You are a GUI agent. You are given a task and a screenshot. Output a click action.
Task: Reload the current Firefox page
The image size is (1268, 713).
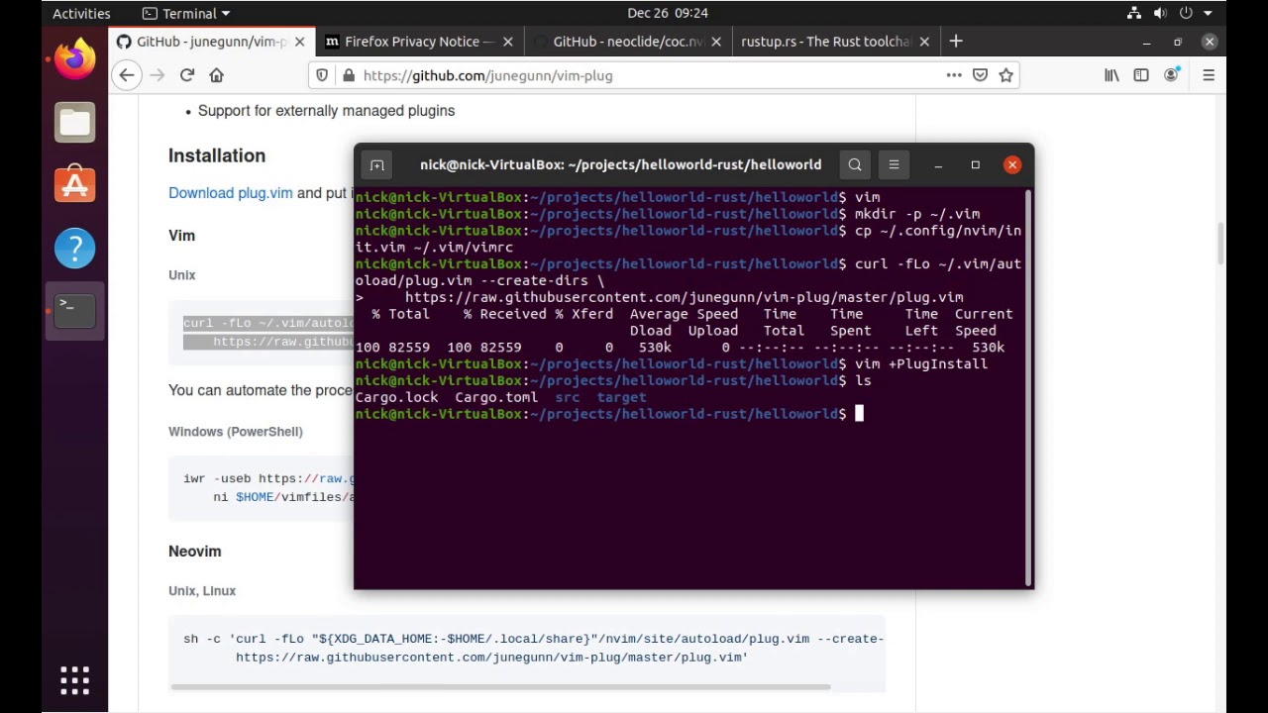[x=186, y=75]
